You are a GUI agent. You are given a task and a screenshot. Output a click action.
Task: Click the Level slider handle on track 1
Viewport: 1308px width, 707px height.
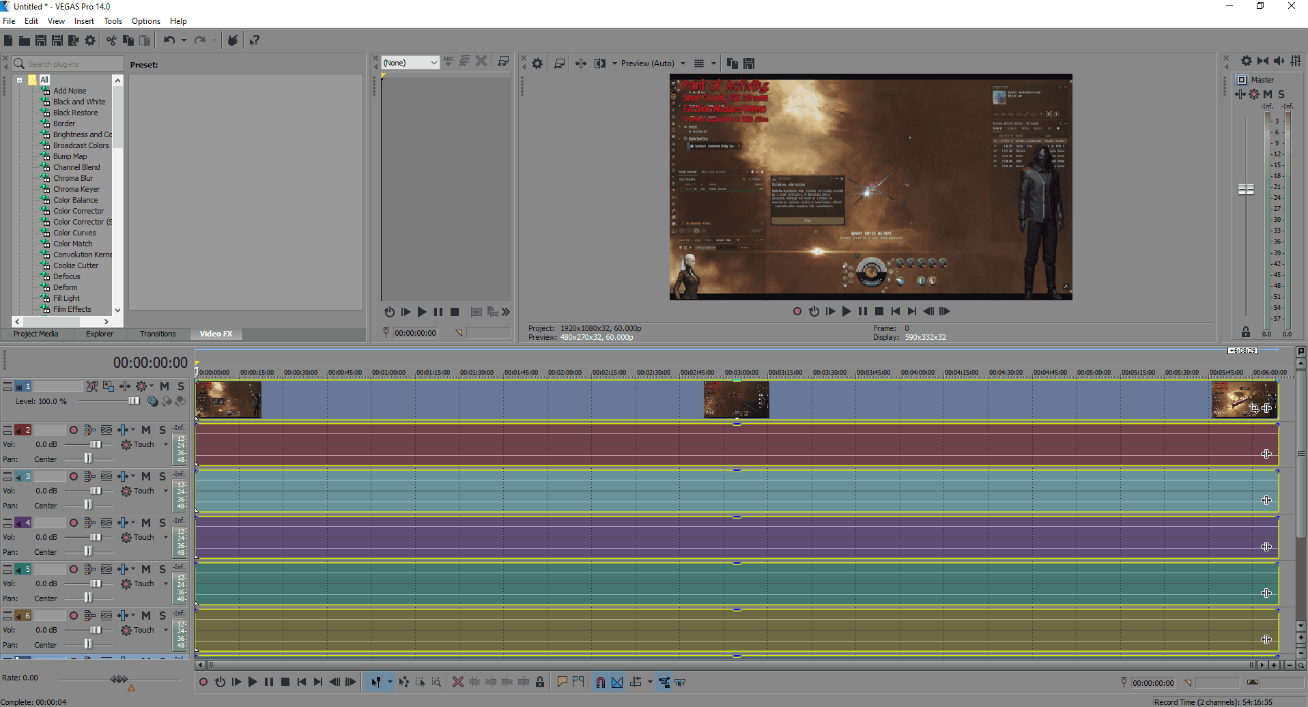(134, 401)
